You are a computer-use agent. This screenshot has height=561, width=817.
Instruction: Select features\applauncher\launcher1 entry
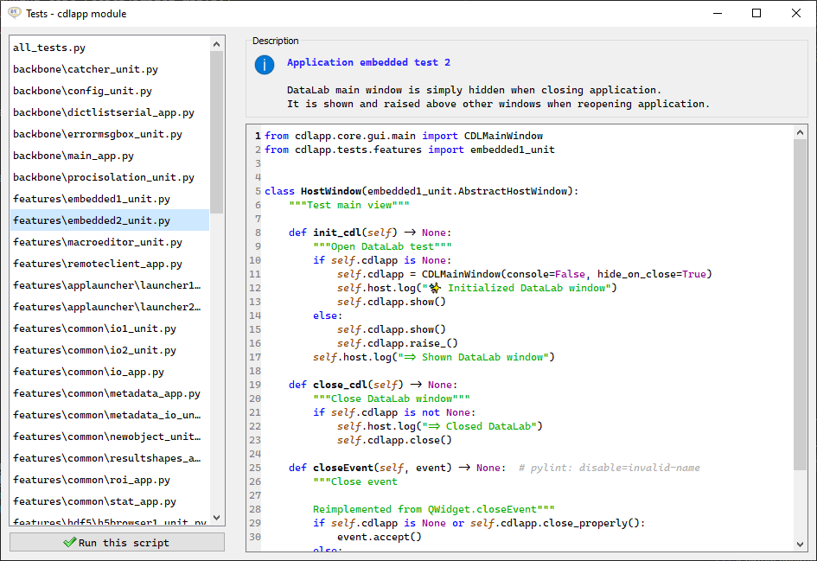[110, 285]
